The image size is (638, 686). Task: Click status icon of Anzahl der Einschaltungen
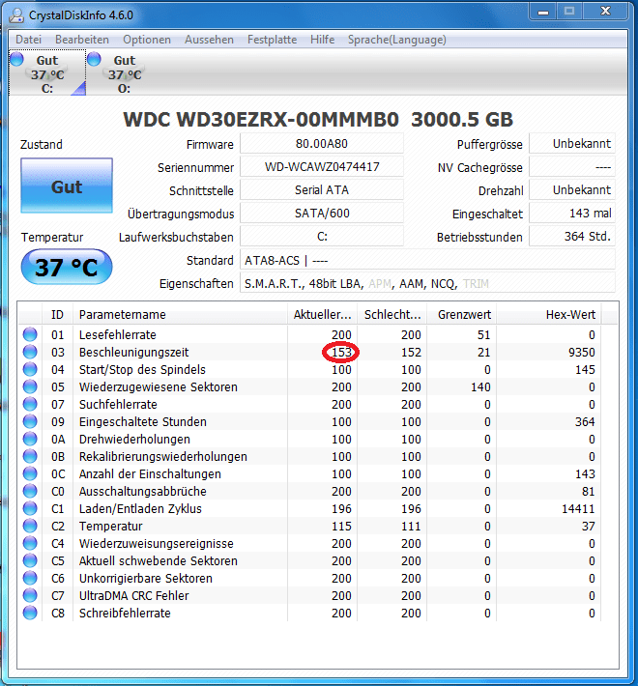30,473
